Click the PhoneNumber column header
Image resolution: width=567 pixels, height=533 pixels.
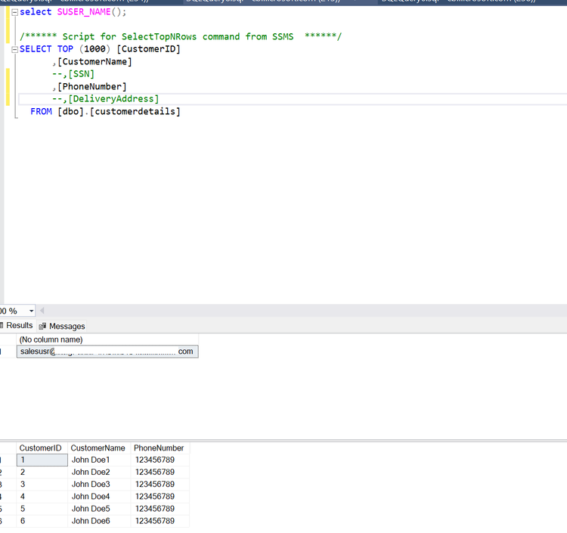tap(160, 448)
